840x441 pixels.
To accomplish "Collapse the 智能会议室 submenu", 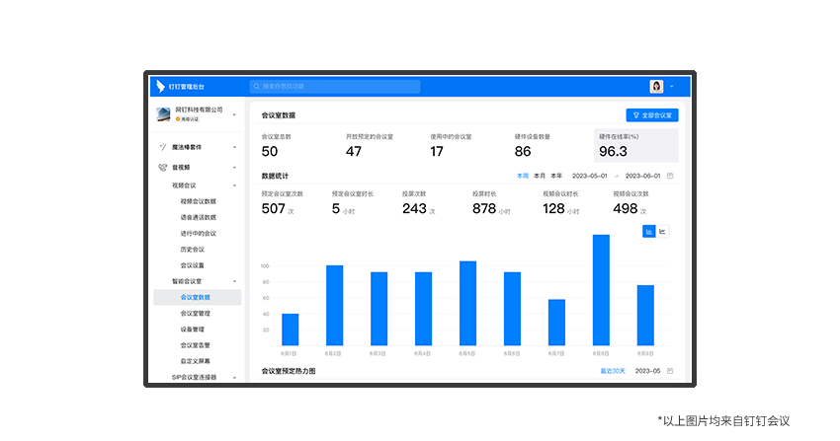I will (x=234, y=281).
